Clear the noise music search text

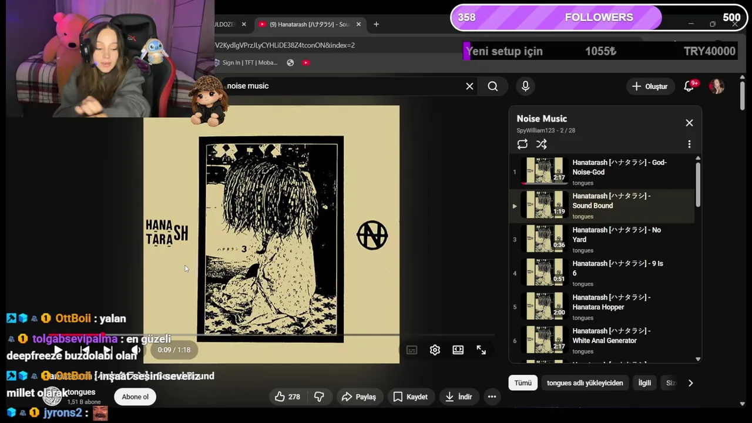point(469,86)
